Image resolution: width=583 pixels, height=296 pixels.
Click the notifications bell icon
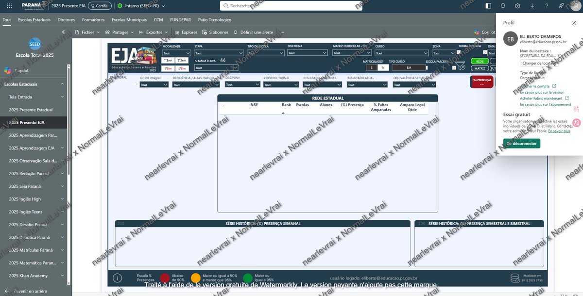point(503,6)
